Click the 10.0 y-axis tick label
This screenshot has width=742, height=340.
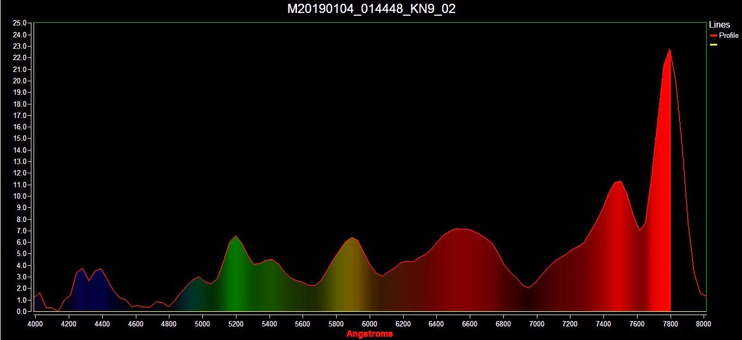click(x=20, y=197)
